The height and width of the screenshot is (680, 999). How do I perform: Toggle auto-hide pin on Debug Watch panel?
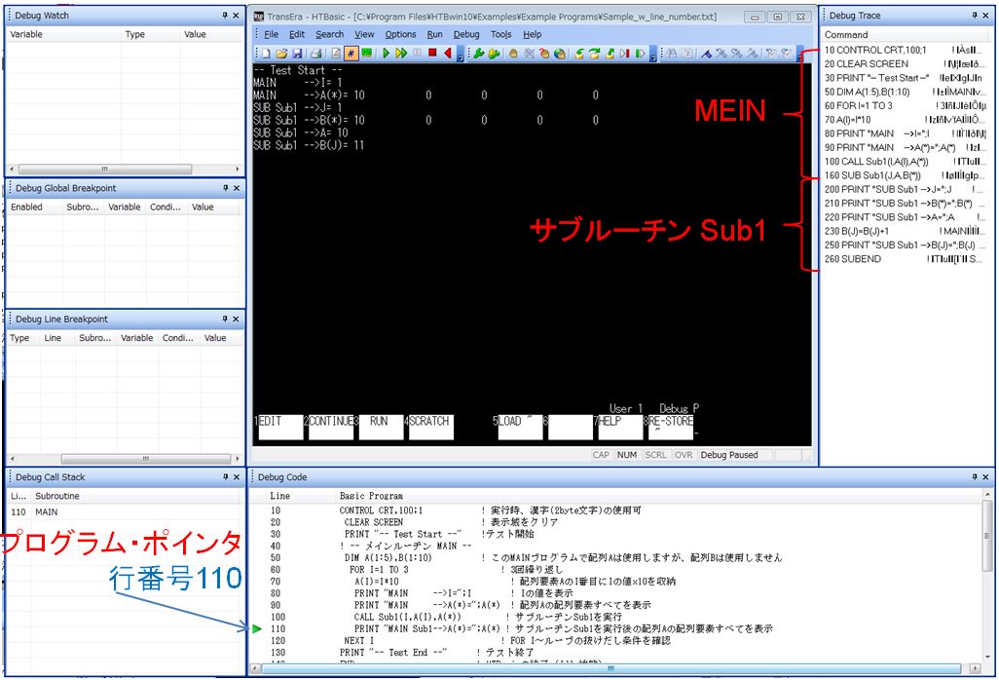pos(225,16)
